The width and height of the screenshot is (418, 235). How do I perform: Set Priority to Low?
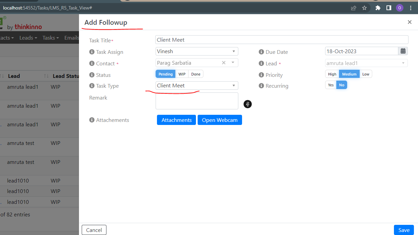point(365,74)
